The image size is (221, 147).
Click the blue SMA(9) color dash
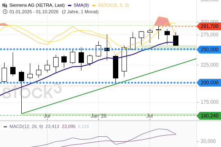pos(70,6)
